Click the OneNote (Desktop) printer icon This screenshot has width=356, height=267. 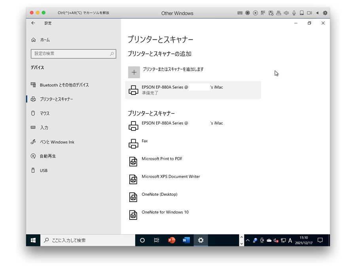133,197
